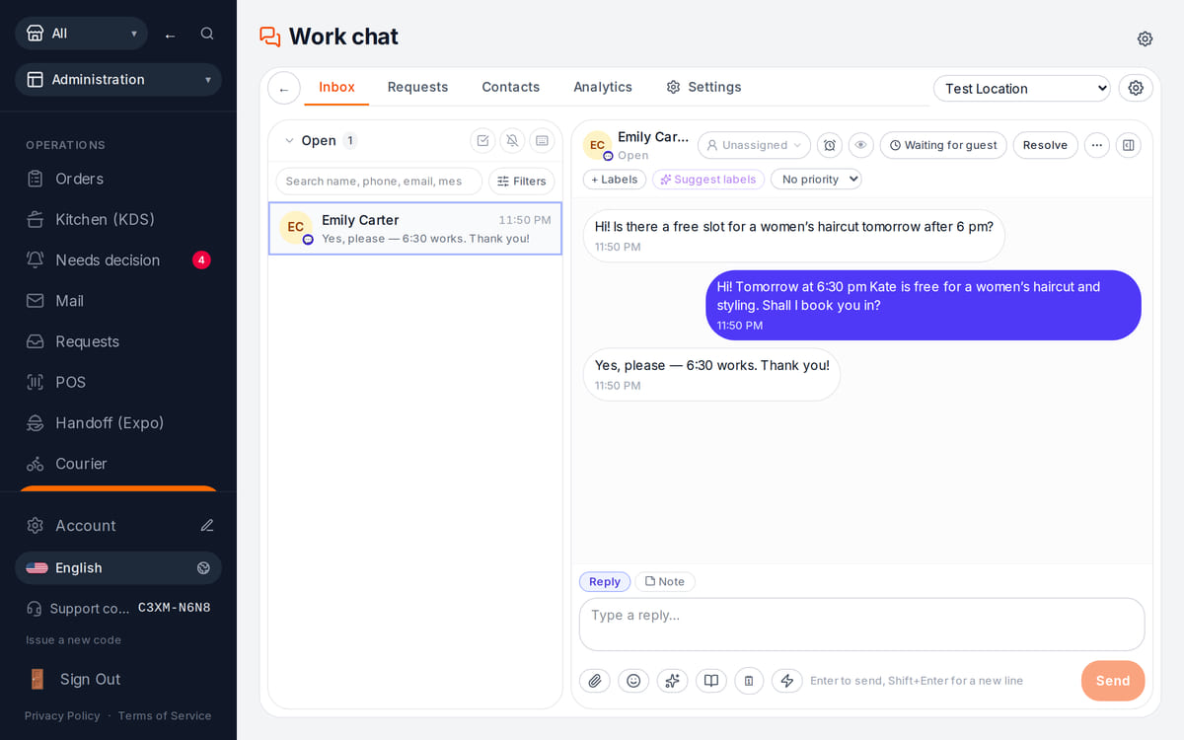Open the gear icon beside Test Location
1184x740 pixels.
(x=1136, y=88)
